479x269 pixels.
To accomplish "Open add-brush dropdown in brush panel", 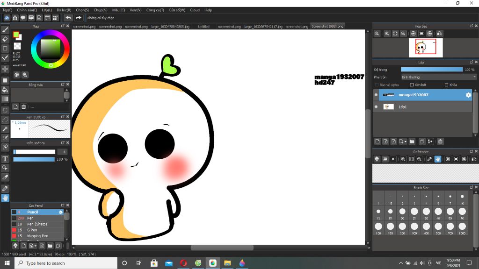I will click(x=35, y=246).
